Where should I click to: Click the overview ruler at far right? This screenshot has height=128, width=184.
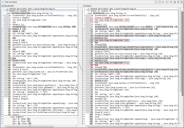tap(183, 66)
